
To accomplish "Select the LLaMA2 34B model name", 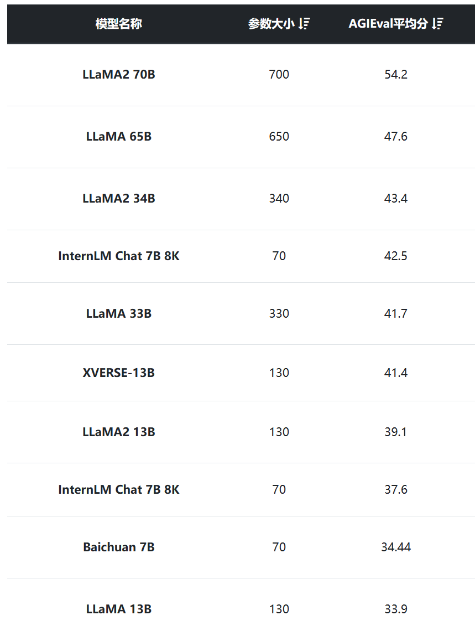I will (119, 198).
